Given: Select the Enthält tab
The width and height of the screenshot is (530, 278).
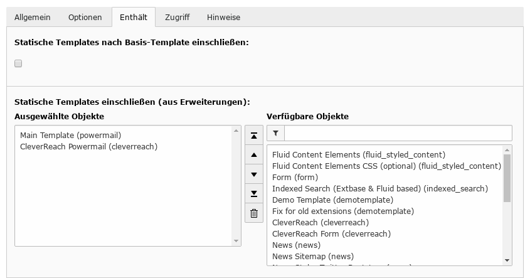Looking at the screenshot, I should pos(134,17).
